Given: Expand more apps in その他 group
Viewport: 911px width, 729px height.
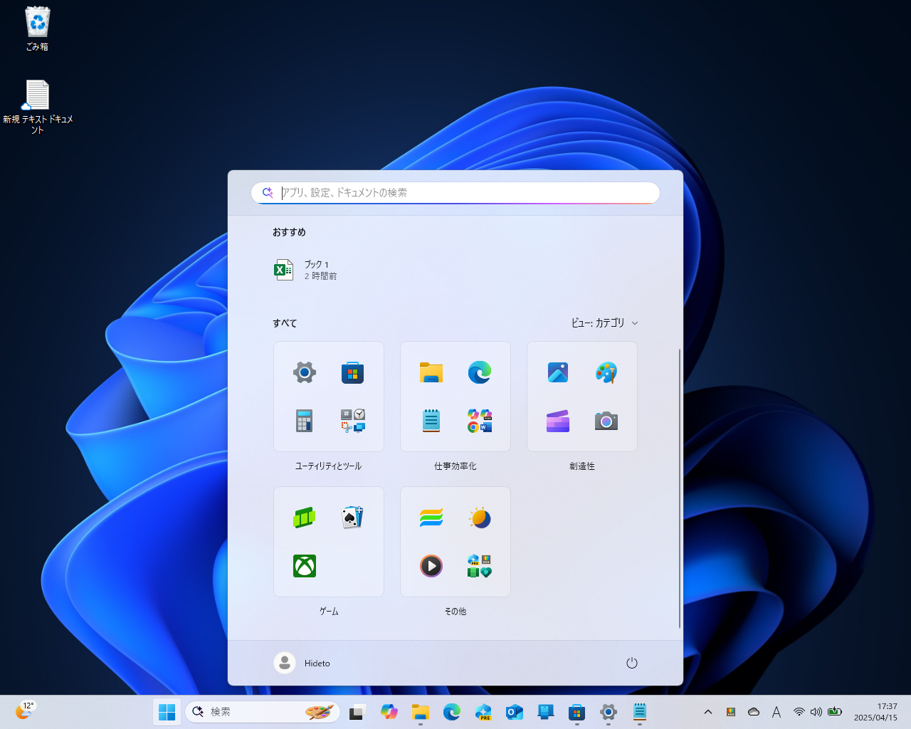Looking at the screenshot, I should point(480,566).
